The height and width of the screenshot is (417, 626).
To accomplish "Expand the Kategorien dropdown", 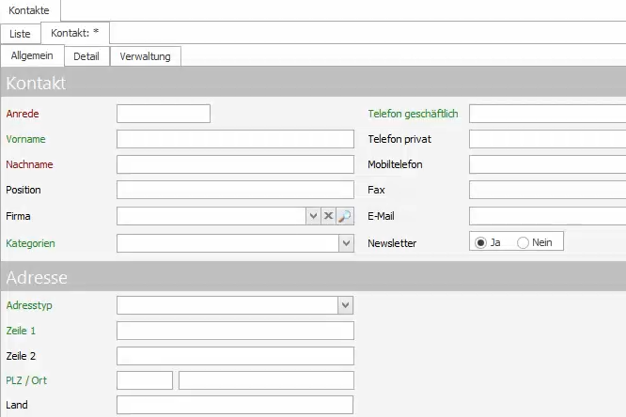I will point(346,243).
